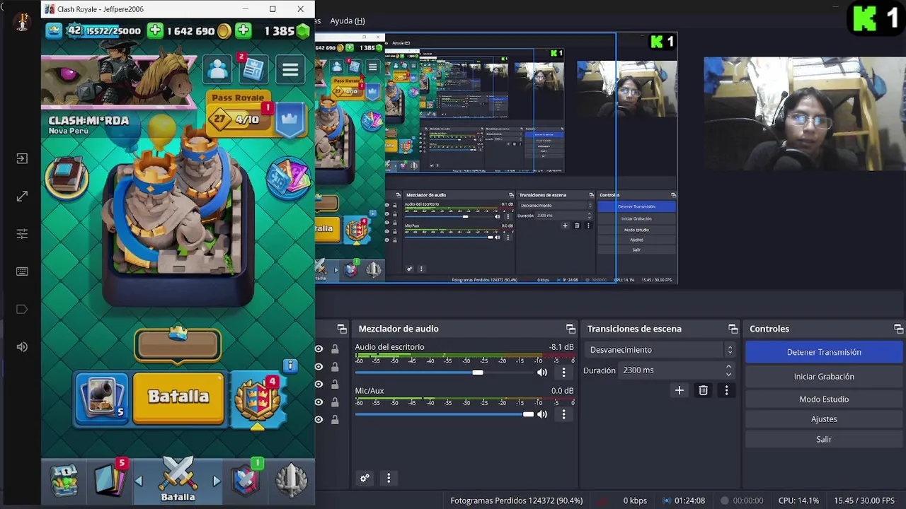Open the cards tab with badge 5
This screenshot has width=906, height=509.
point(110,481)
